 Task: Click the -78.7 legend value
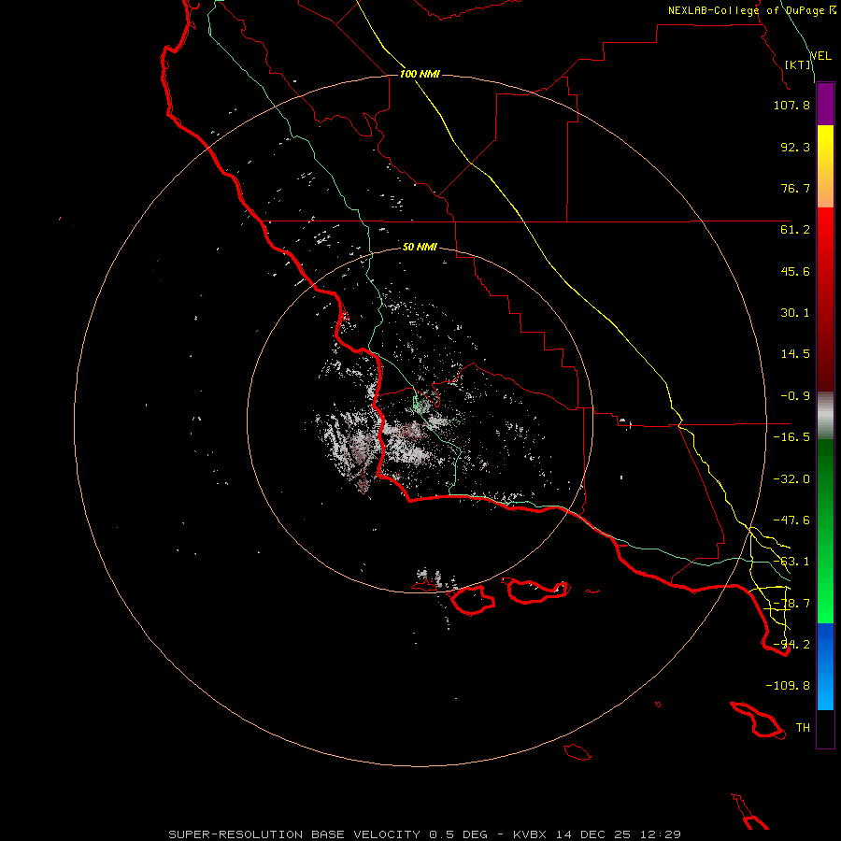tap(791, 604)
